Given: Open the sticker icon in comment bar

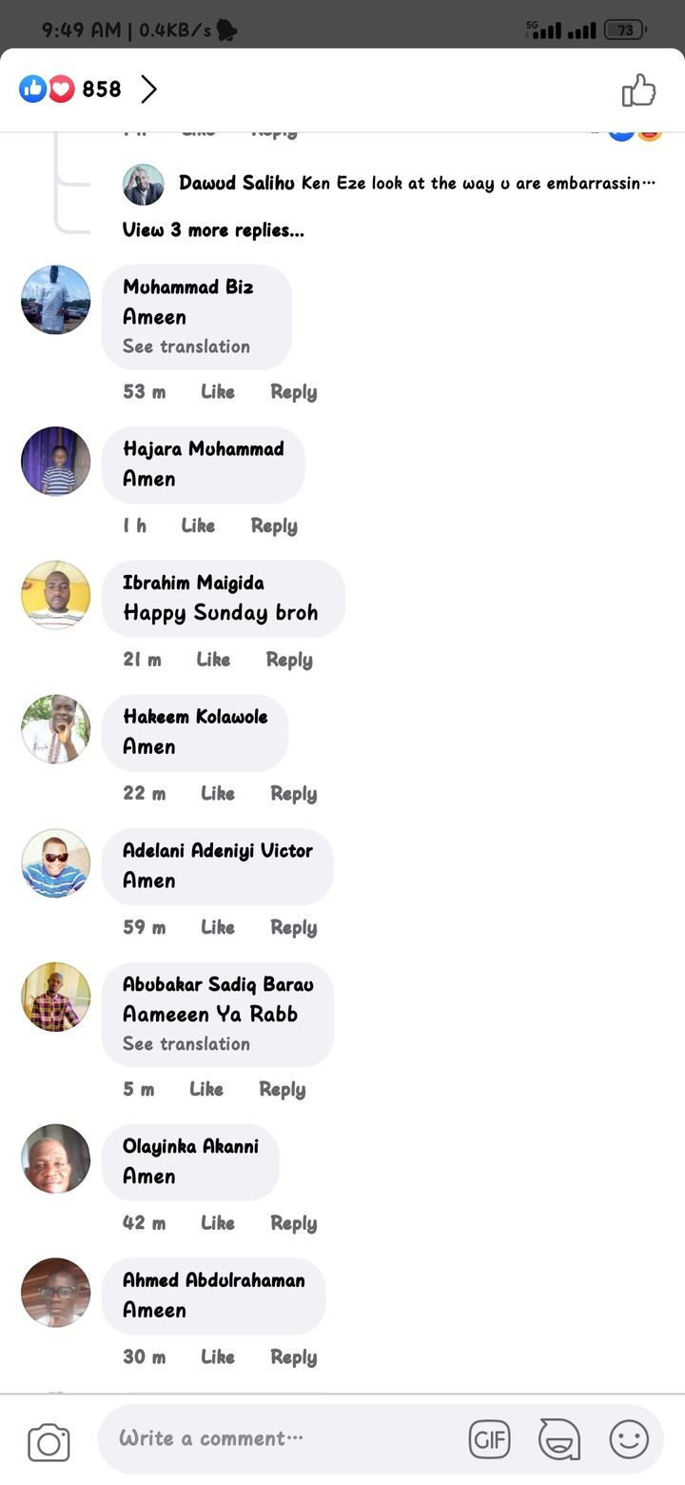Looking at the screenshot, I should pos(558,1439).
